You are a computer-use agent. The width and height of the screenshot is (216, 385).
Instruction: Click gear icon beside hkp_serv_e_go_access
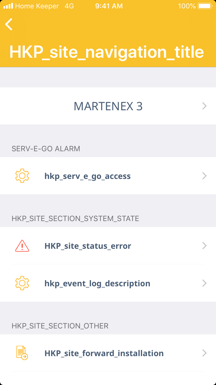[x=22, y=176]
